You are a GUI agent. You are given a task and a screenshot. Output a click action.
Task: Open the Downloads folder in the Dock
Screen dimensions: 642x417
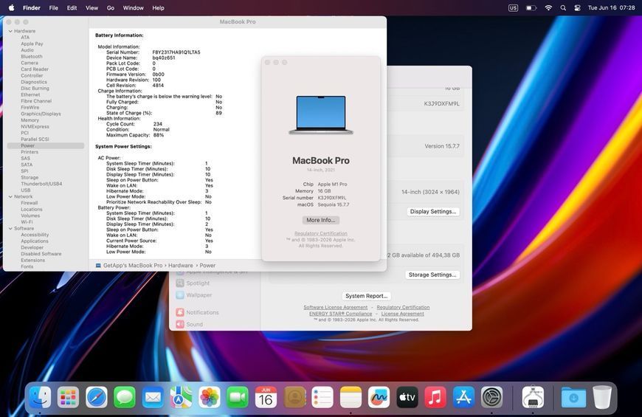click(573, 397)
